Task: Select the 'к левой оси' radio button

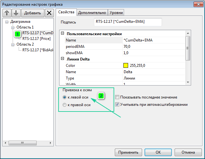Action: [x=65, y=98]
